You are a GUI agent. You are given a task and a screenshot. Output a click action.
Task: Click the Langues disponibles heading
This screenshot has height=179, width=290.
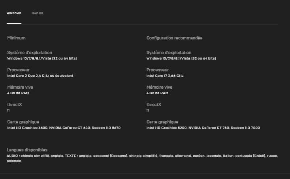[27, 150]
